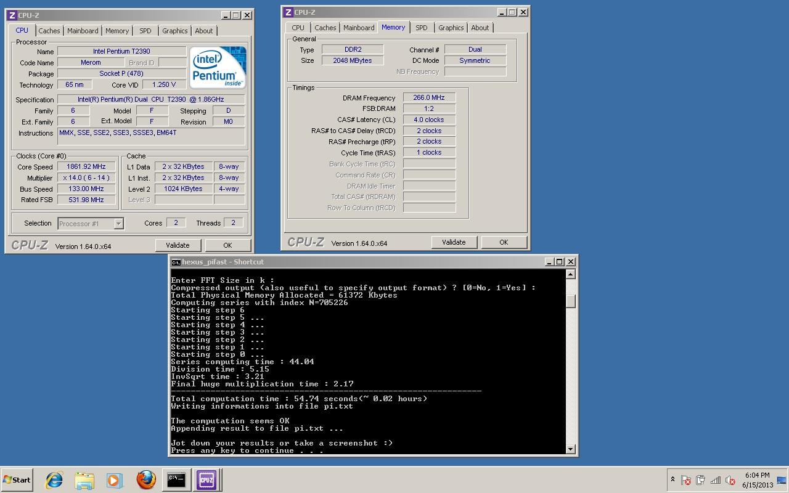
Task: Select Mainboard tab in Memory CPU-Z window
Action: coord(359,28)
